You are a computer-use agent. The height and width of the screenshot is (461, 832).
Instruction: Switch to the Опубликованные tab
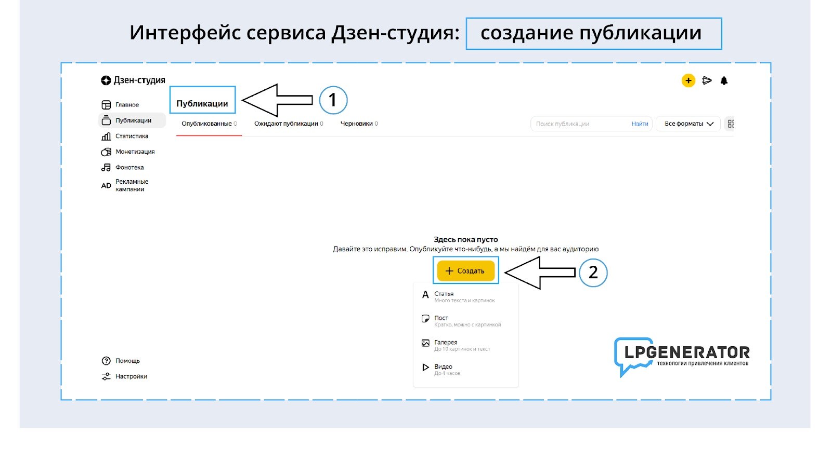(209, 124)
